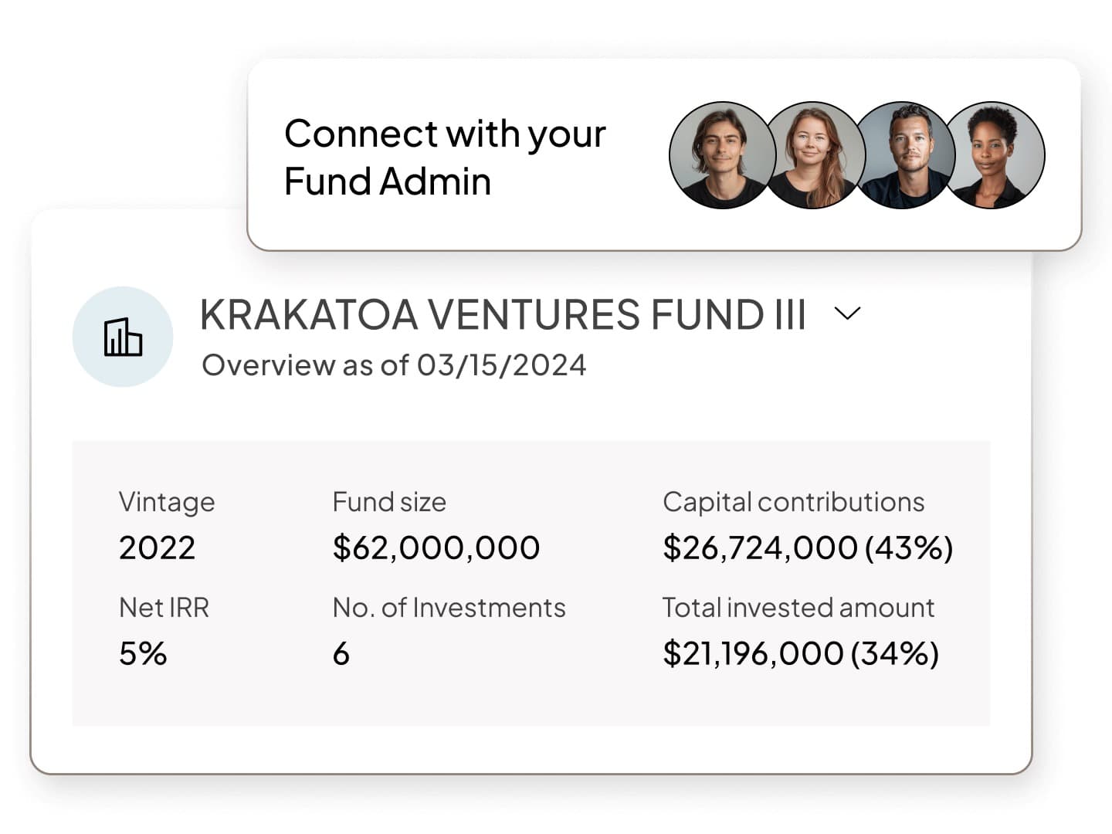Click the bar chart fund icon
Screen dimensions: 1112x834
(x=123, y=337)
